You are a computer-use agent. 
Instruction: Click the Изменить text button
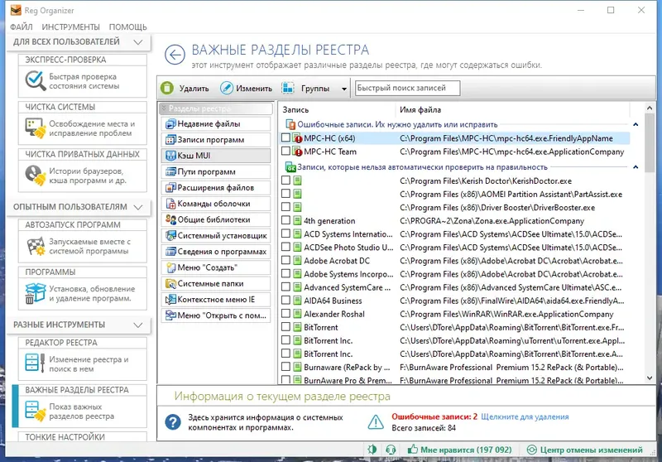[254, 89]
